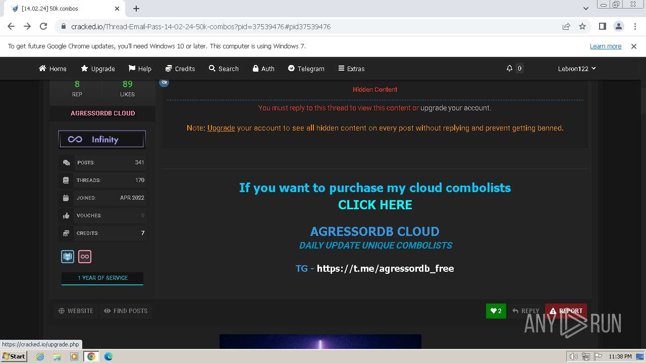Click the joined calendar icon
This screenshot has width=646, height=363.
click(66, 198)
